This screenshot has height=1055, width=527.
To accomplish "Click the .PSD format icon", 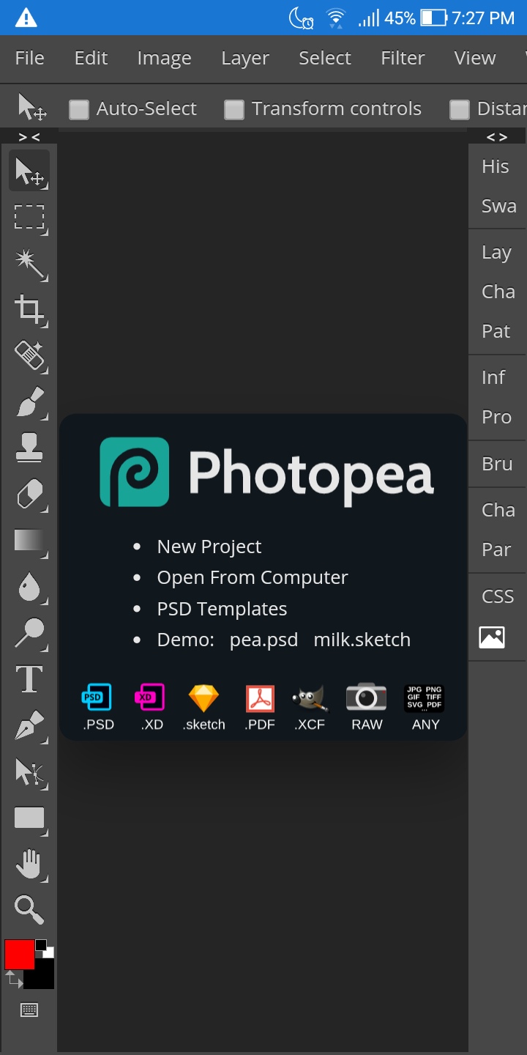I will click(97, 708).
